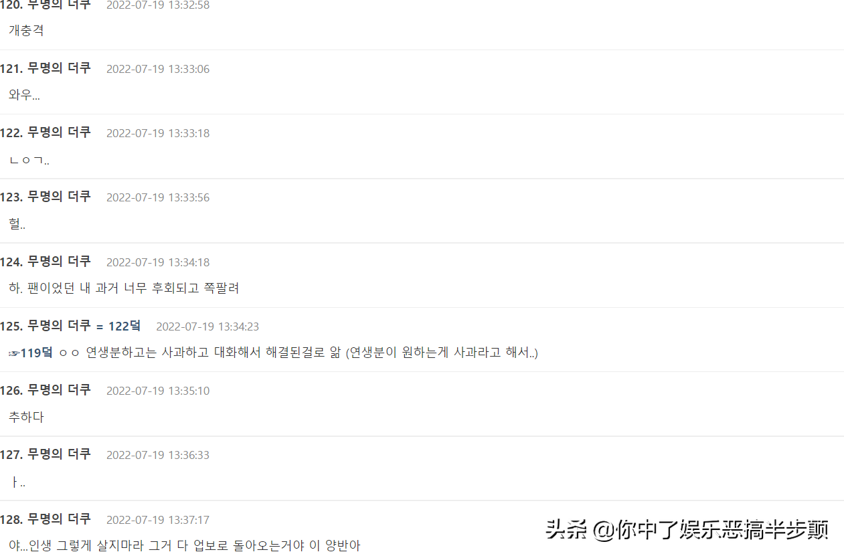Click comment 124 text about past fan regret

124,288
